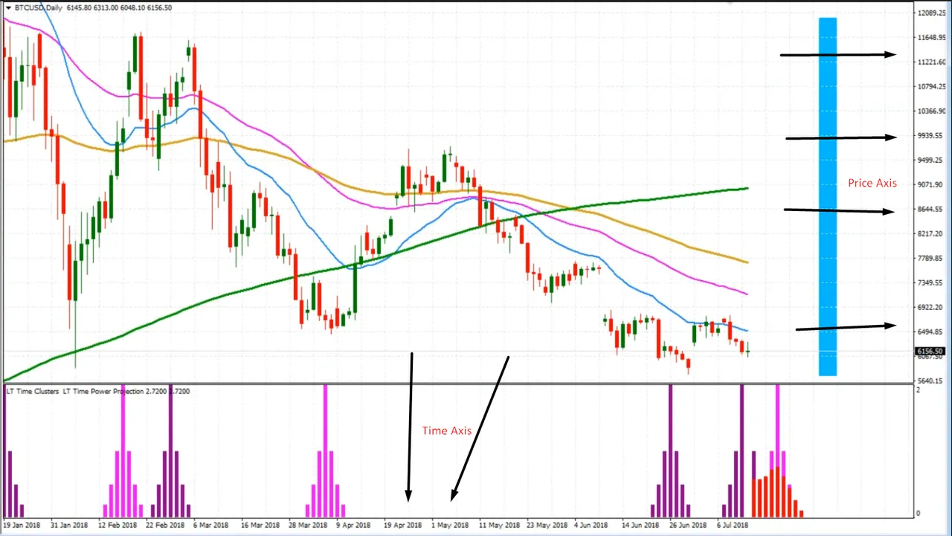Click the tall magenta bar above 9 Apr 2018
The image size is (952, 536).
325,451
